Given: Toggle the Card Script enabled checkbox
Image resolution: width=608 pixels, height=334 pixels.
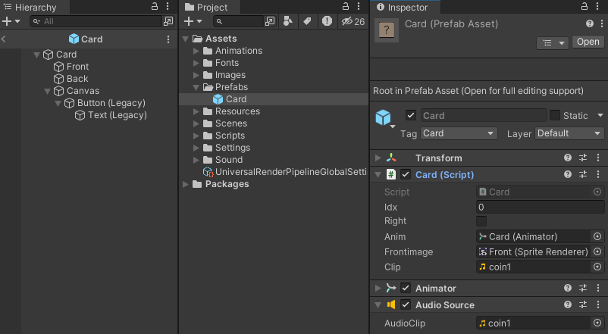Looking at the screenshot, I should pos(406,175).
